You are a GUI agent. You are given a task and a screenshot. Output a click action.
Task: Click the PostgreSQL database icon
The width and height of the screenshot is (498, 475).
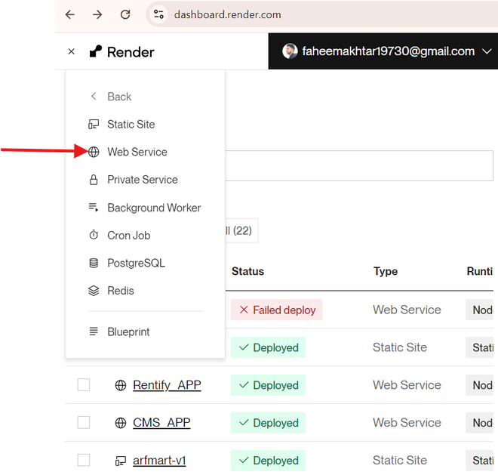[94, 264]
